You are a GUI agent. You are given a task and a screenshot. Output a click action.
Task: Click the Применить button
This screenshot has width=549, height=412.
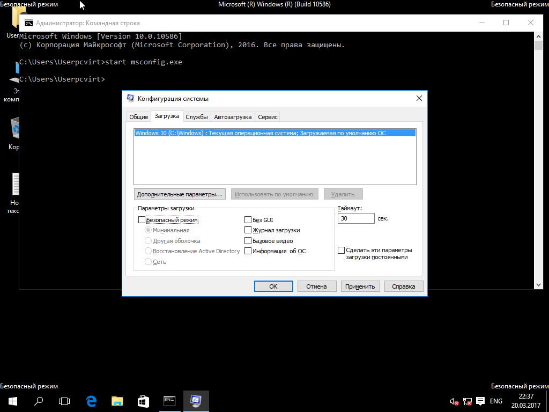(360, 286)
